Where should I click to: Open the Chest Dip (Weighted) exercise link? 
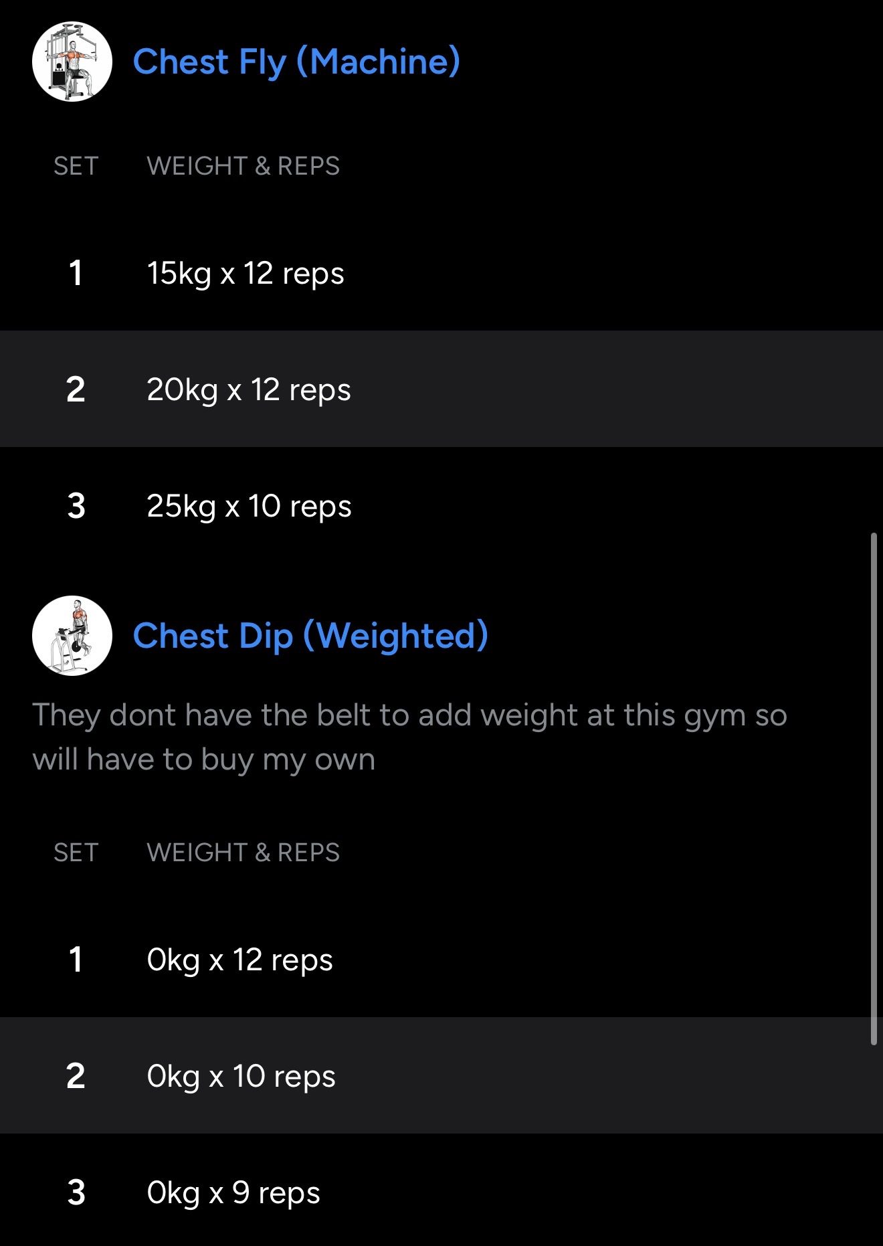tap(310, 636)
